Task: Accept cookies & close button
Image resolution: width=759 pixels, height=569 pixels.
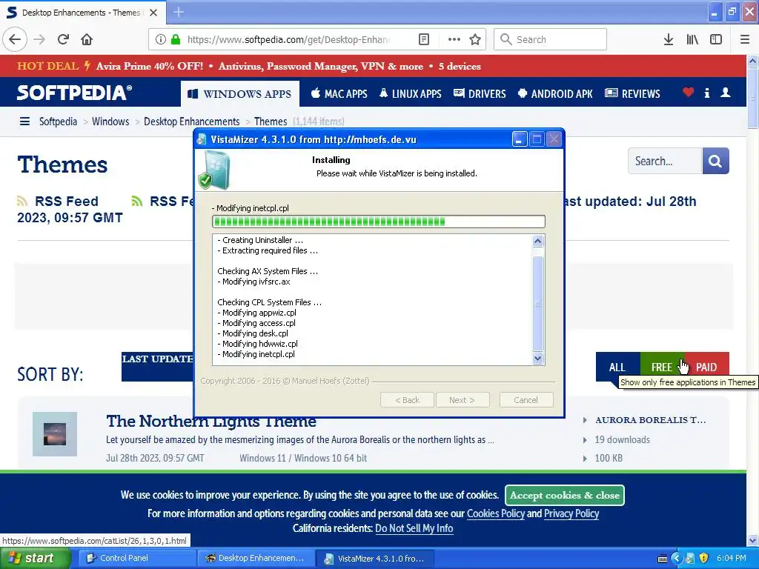Action: point(564,495)
